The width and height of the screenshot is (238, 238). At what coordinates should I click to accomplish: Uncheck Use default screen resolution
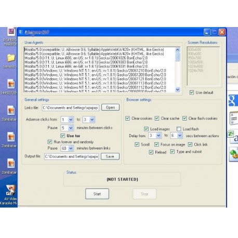192,92
